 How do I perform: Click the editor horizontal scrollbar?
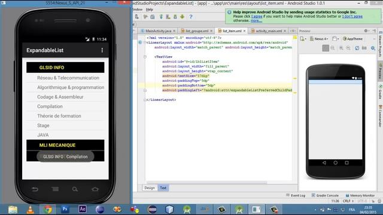pos(206,182)
